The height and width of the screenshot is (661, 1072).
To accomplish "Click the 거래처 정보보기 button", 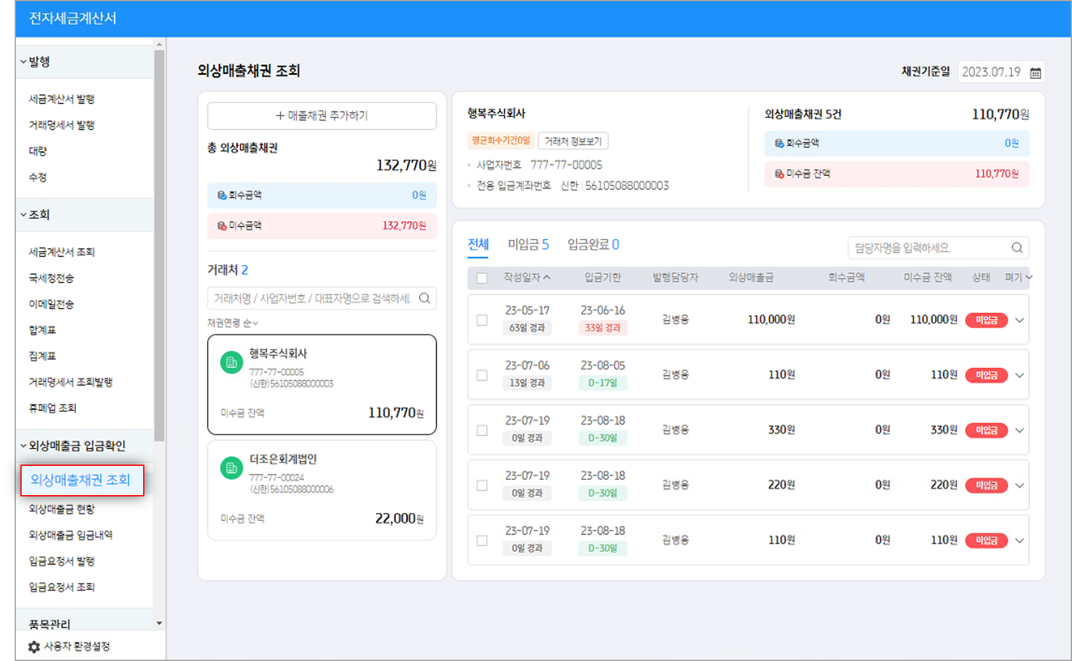I will tap(573, 141).
